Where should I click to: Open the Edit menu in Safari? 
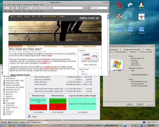pyautogui.click(x=9, y=5)
